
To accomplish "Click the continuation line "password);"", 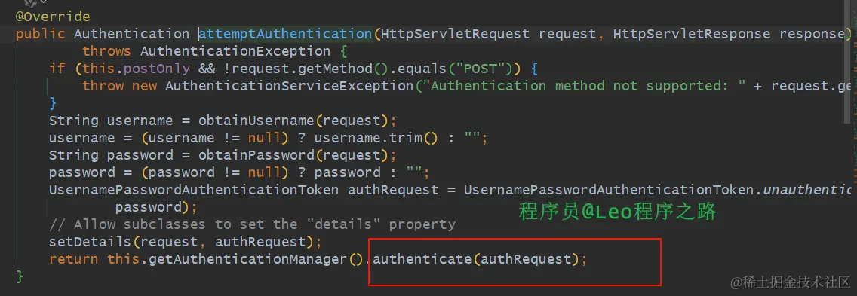I will coord(155,208).
